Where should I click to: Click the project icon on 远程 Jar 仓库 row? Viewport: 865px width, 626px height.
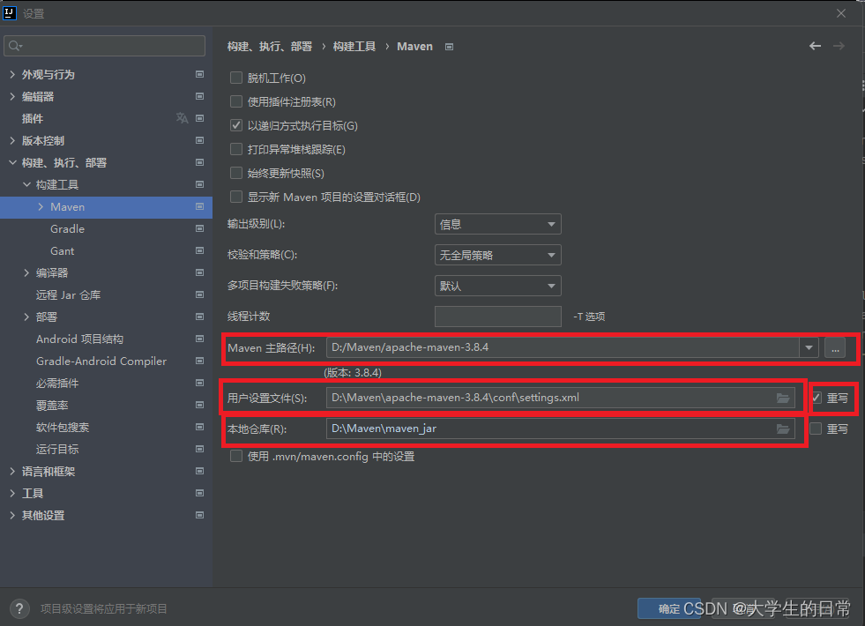pyautogui.click(x=199, y=295)
